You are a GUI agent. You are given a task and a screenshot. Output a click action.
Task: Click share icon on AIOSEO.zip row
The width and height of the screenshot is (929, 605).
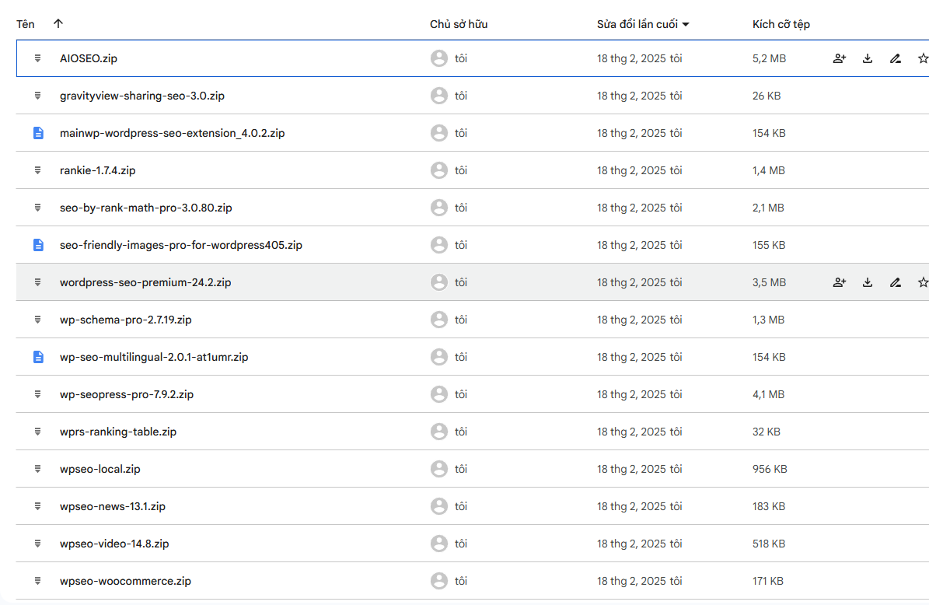839,58
